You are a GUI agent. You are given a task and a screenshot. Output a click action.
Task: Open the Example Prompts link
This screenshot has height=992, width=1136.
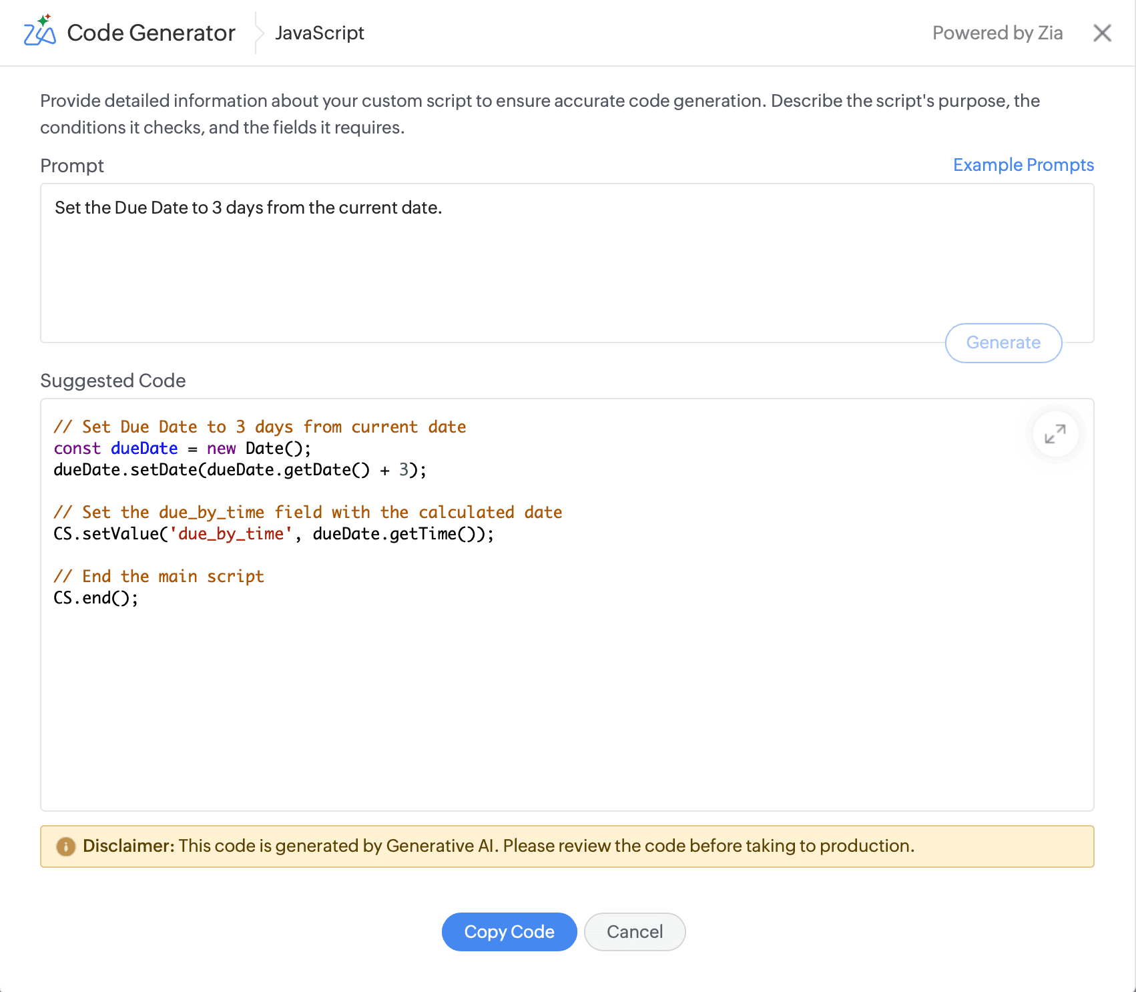(x=1023, y=165)
